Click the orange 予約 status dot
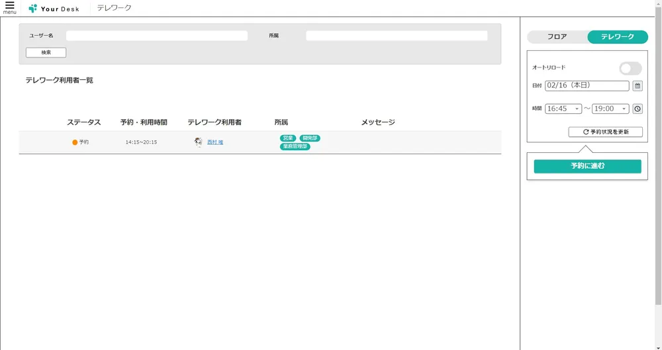Screen dimensions: 662x350 (75, 142)
